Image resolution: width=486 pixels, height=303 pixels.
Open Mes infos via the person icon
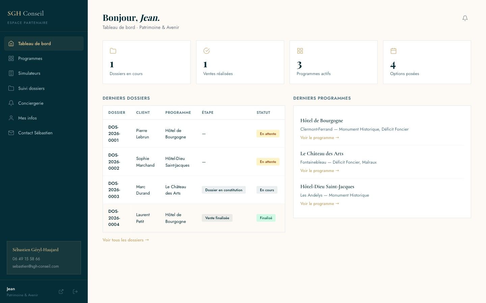[11, 118]
